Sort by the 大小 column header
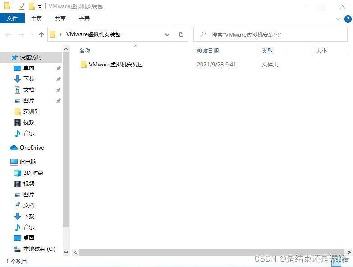 (x=321, y=51)
